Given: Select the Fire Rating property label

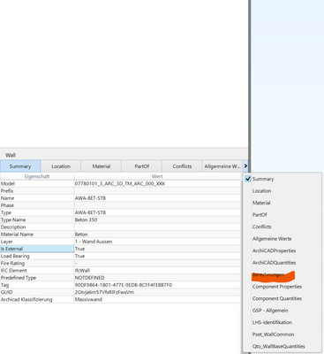Looking at the screenshot, I should pos(12,263).
